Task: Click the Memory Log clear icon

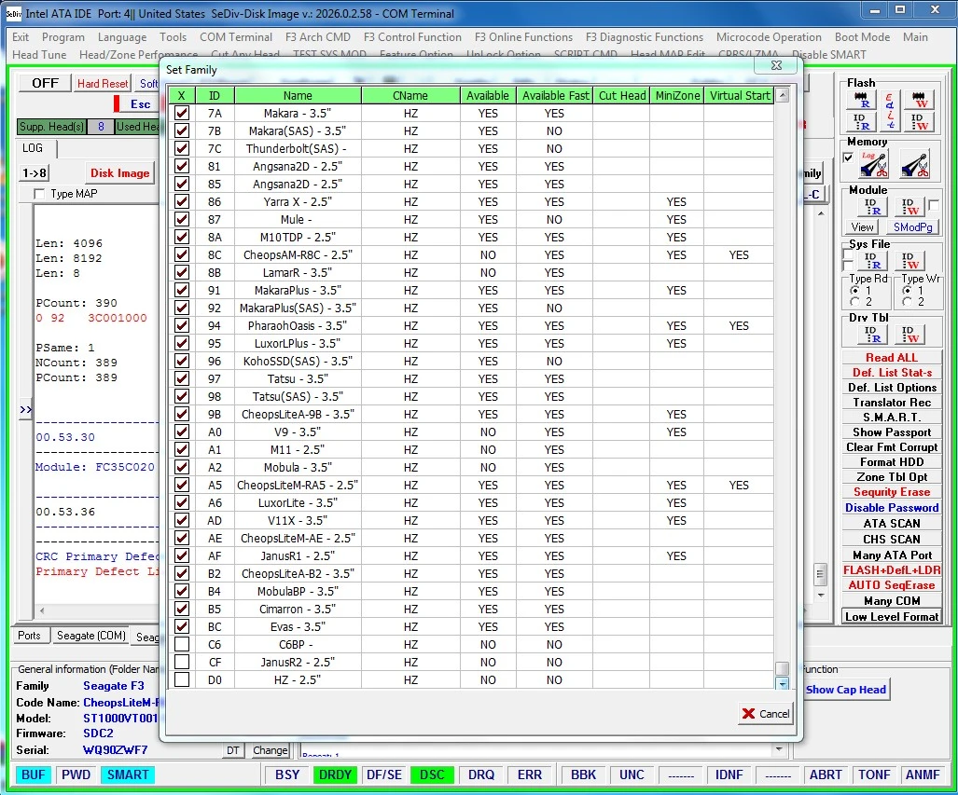Action: point(874,164)
